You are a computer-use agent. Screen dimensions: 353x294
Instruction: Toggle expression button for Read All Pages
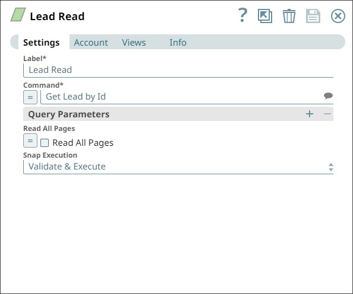tap(30, 140)
